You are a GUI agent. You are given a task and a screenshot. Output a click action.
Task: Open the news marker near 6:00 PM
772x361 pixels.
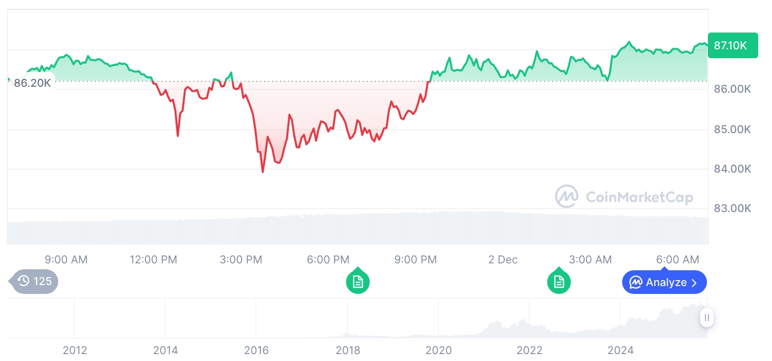tap(357, 282)
